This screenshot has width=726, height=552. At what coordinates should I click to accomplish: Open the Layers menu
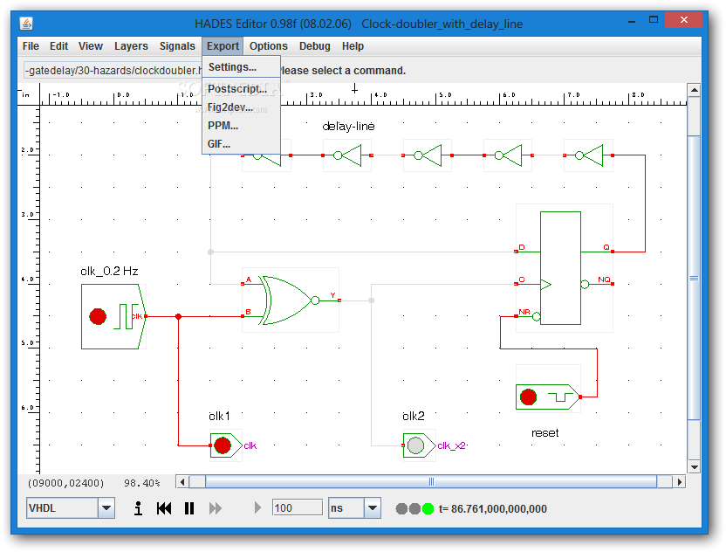(131, 46)
